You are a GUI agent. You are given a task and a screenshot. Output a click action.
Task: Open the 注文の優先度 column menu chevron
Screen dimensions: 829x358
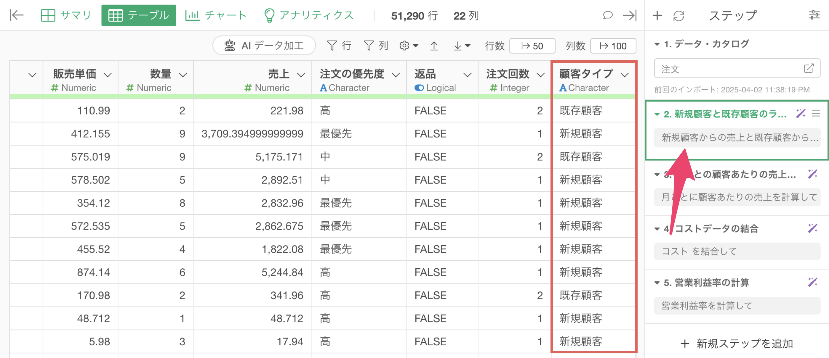(x=396, y=75)
